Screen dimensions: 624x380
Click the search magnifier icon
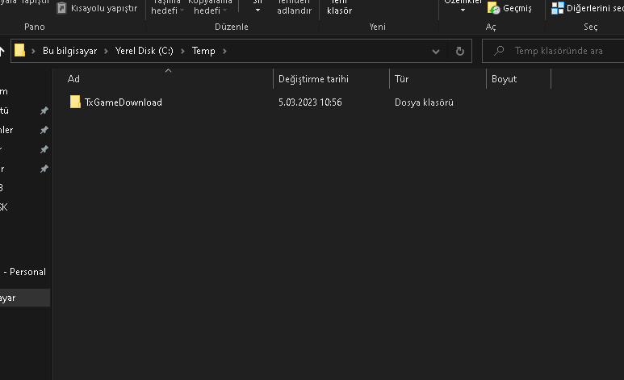tap(499, 51)
